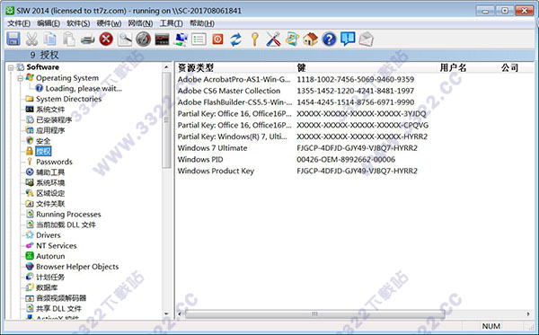
Task: Click the left tree scrollbar down arrow
Action: click(x=166, y=313)
